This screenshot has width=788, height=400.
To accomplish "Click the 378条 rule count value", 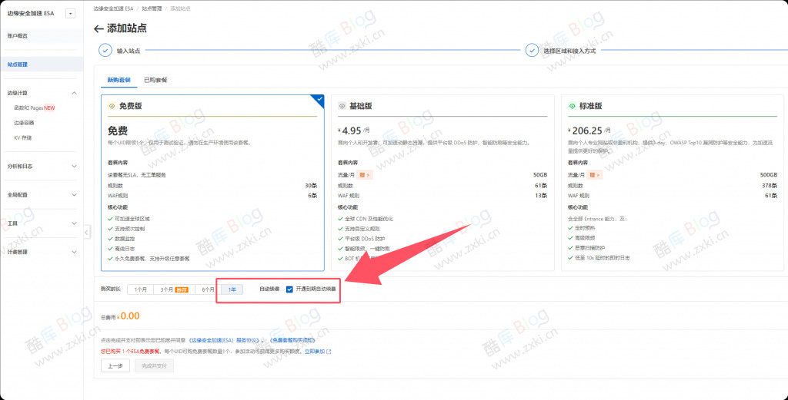I will (x=770, y=186).
